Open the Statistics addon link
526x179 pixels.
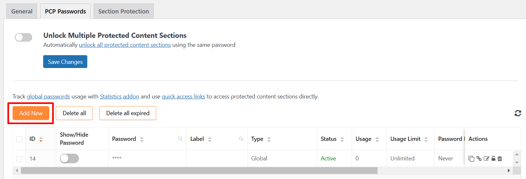tap(120, 97)
